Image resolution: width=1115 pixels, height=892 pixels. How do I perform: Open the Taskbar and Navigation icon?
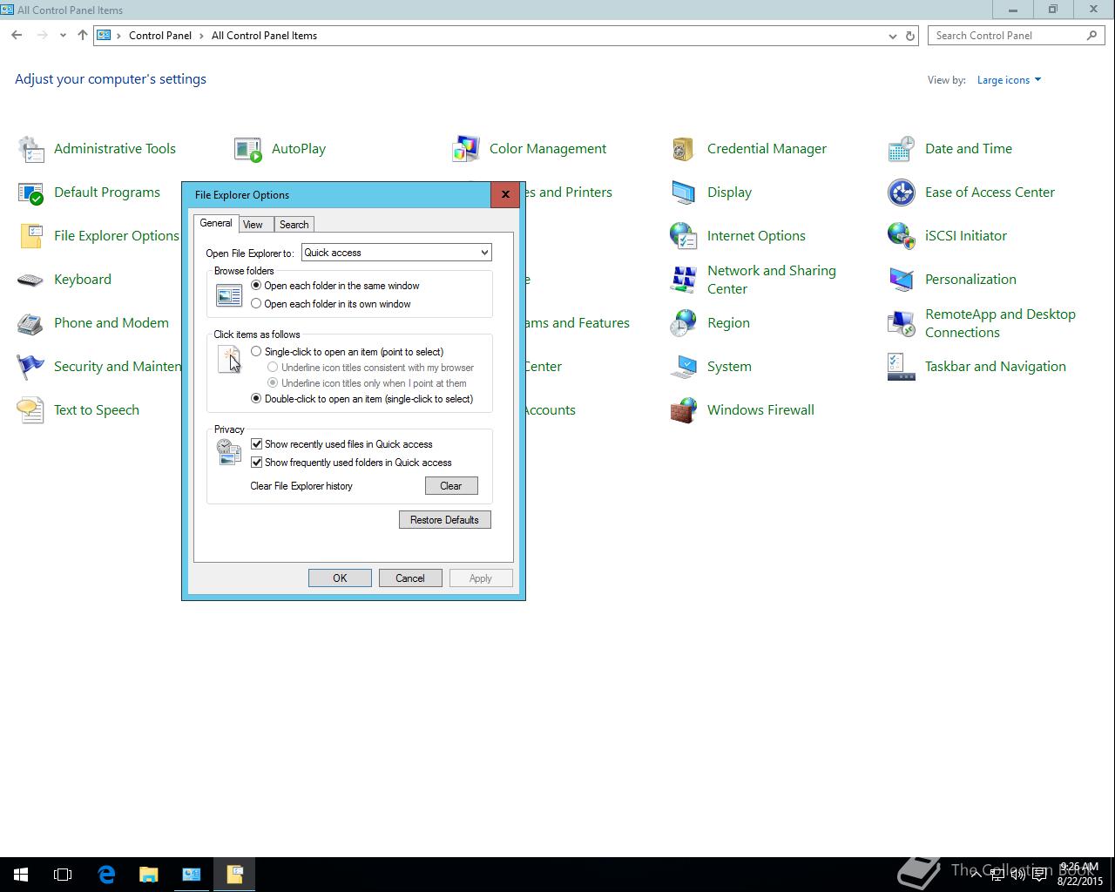click(902, 367)
